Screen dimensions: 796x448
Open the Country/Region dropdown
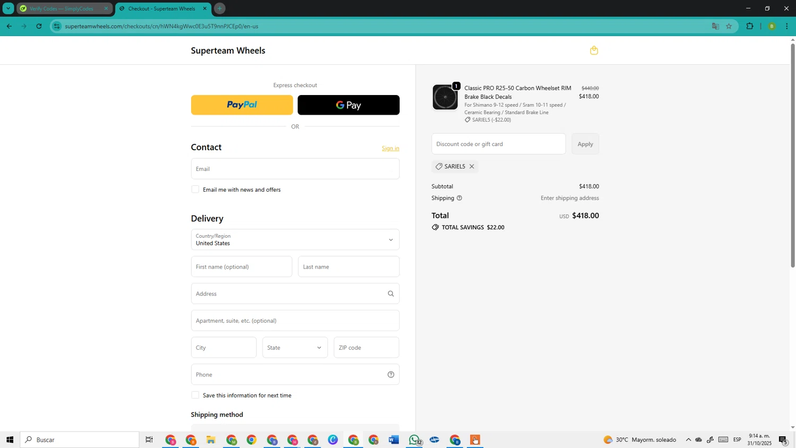coord(295,240)
